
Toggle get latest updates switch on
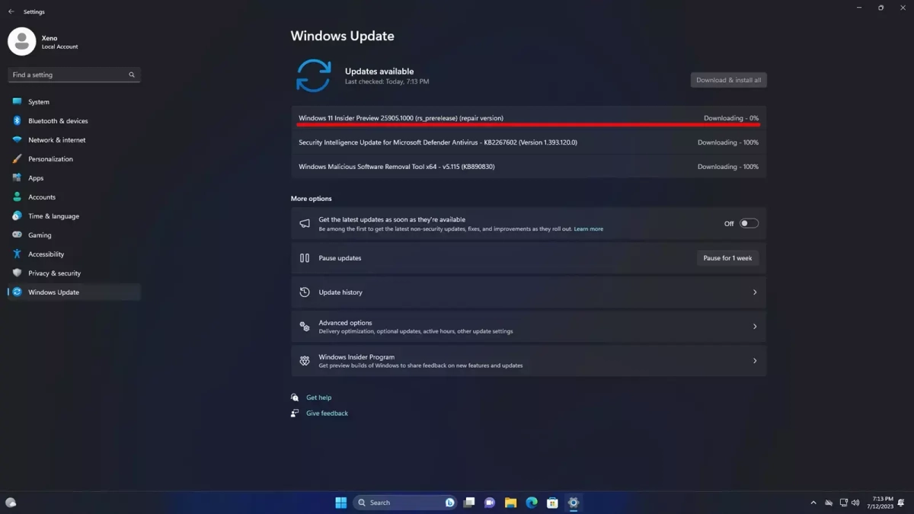(749, 224)
